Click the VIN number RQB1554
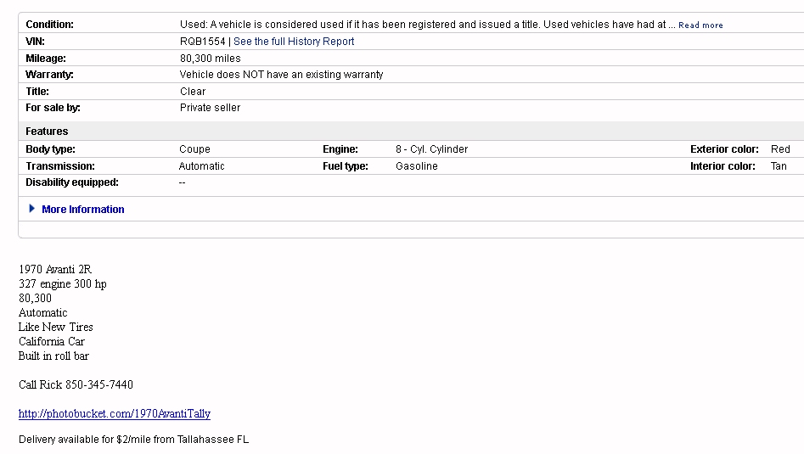804x454 pixels. coord(202,42)
